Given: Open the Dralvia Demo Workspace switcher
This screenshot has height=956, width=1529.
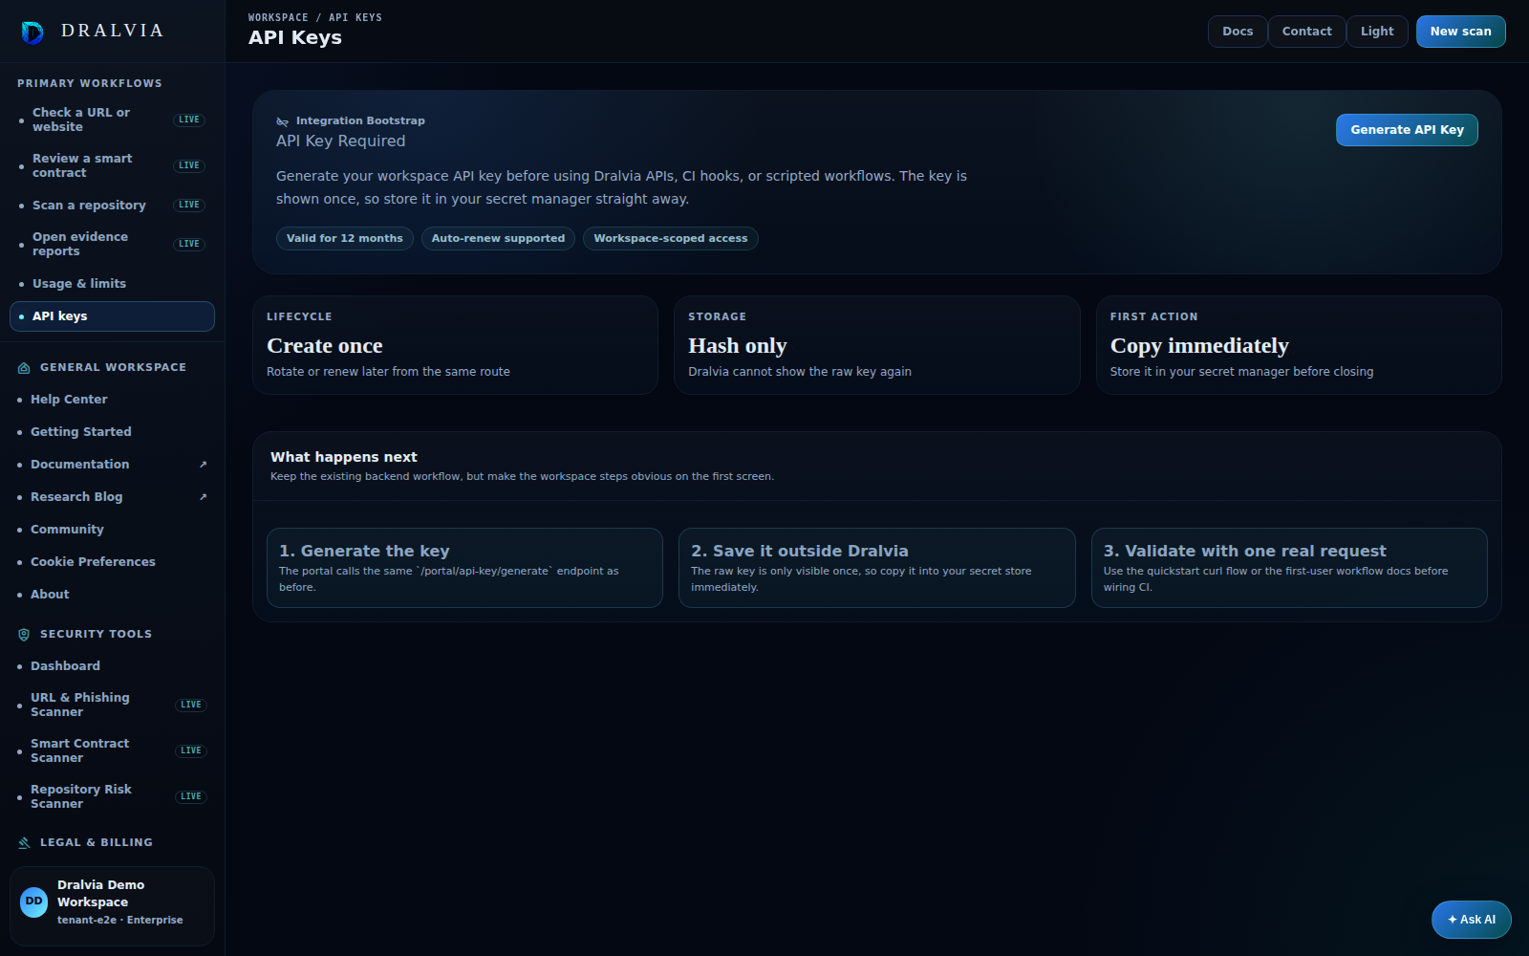Looking at the screenshot, I should click(x=113, y=906).
